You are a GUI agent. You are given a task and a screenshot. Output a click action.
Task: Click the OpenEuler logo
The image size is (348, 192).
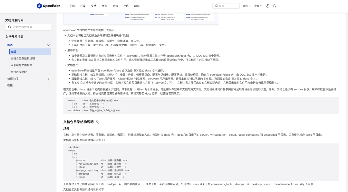click(48, 6)
